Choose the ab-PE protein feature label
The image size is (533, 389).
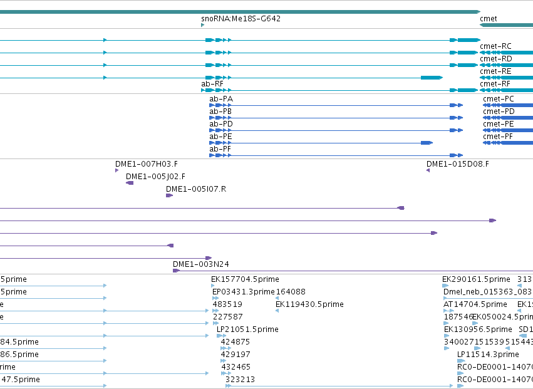click(x=220, y=137)
